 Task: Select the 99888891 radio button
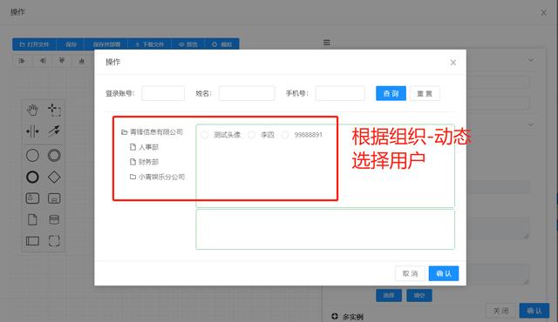(x=285, y=135)
